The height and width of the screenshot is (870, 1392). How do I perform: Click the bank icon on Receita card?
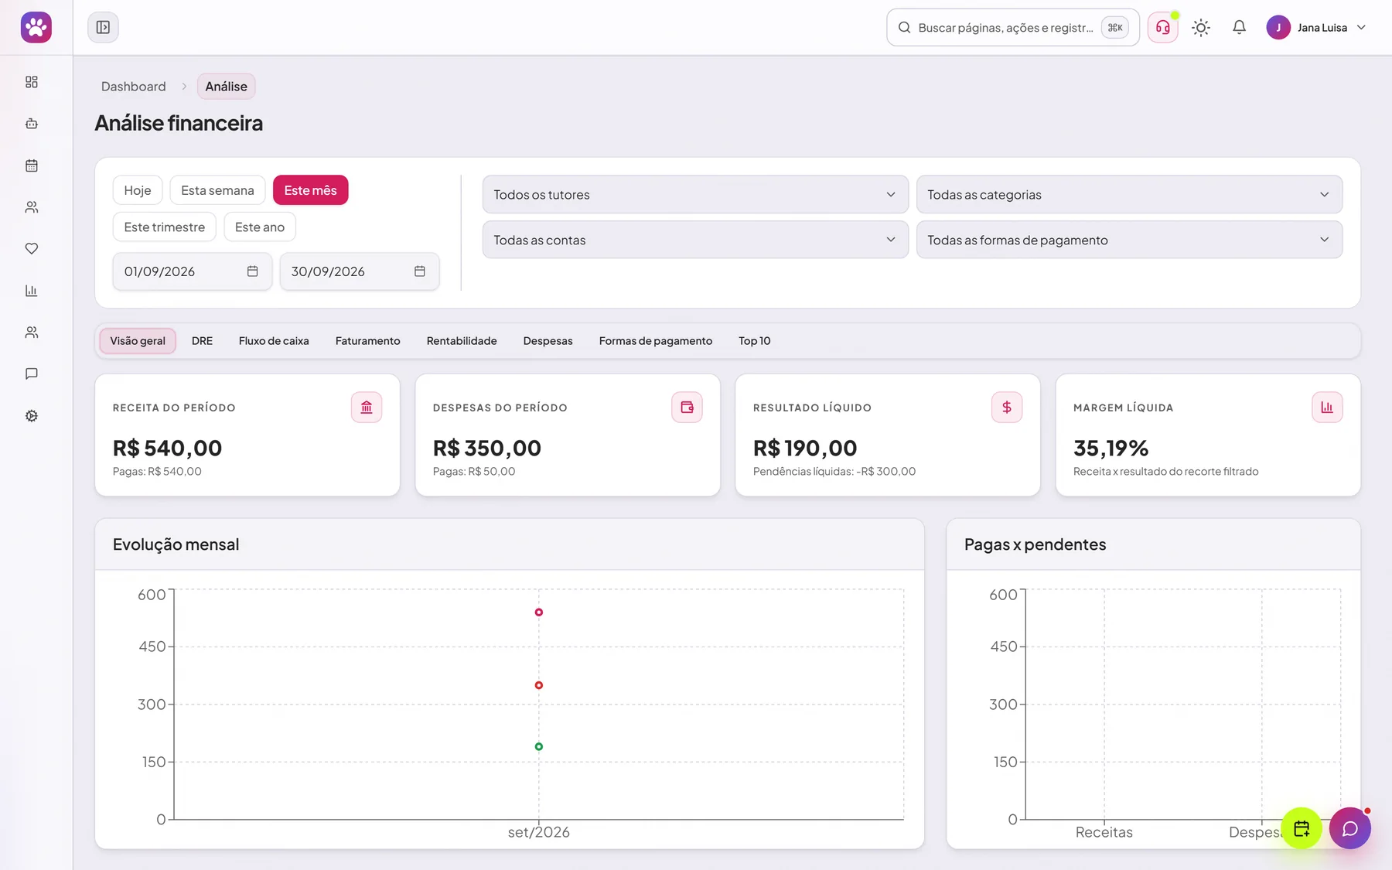[367, 408]
